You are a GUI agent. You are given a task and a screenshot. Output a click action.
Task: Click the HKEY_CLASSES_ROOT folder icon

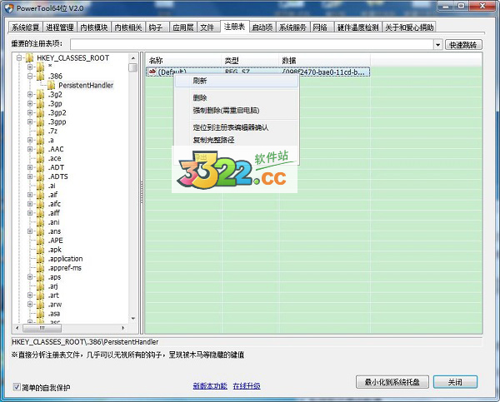30,58
